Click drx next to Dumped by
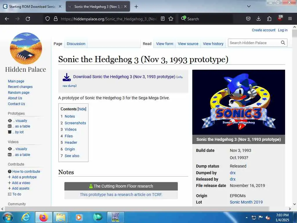The height and width of the screenshot is (223, 297). 233,173
